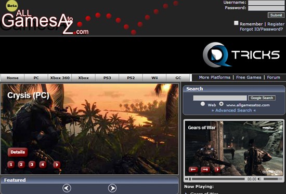
Task: Open the QTricks banner logo
Action: coord(241,55)
